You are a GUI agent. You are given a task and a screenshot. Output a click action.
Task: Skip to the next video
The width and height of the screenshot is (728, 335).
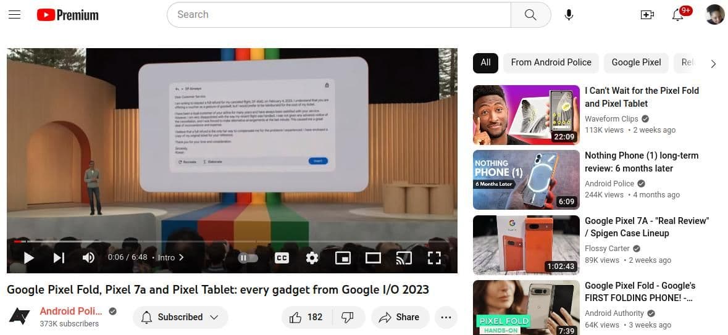pyautogui.click(x=59, y=257)
